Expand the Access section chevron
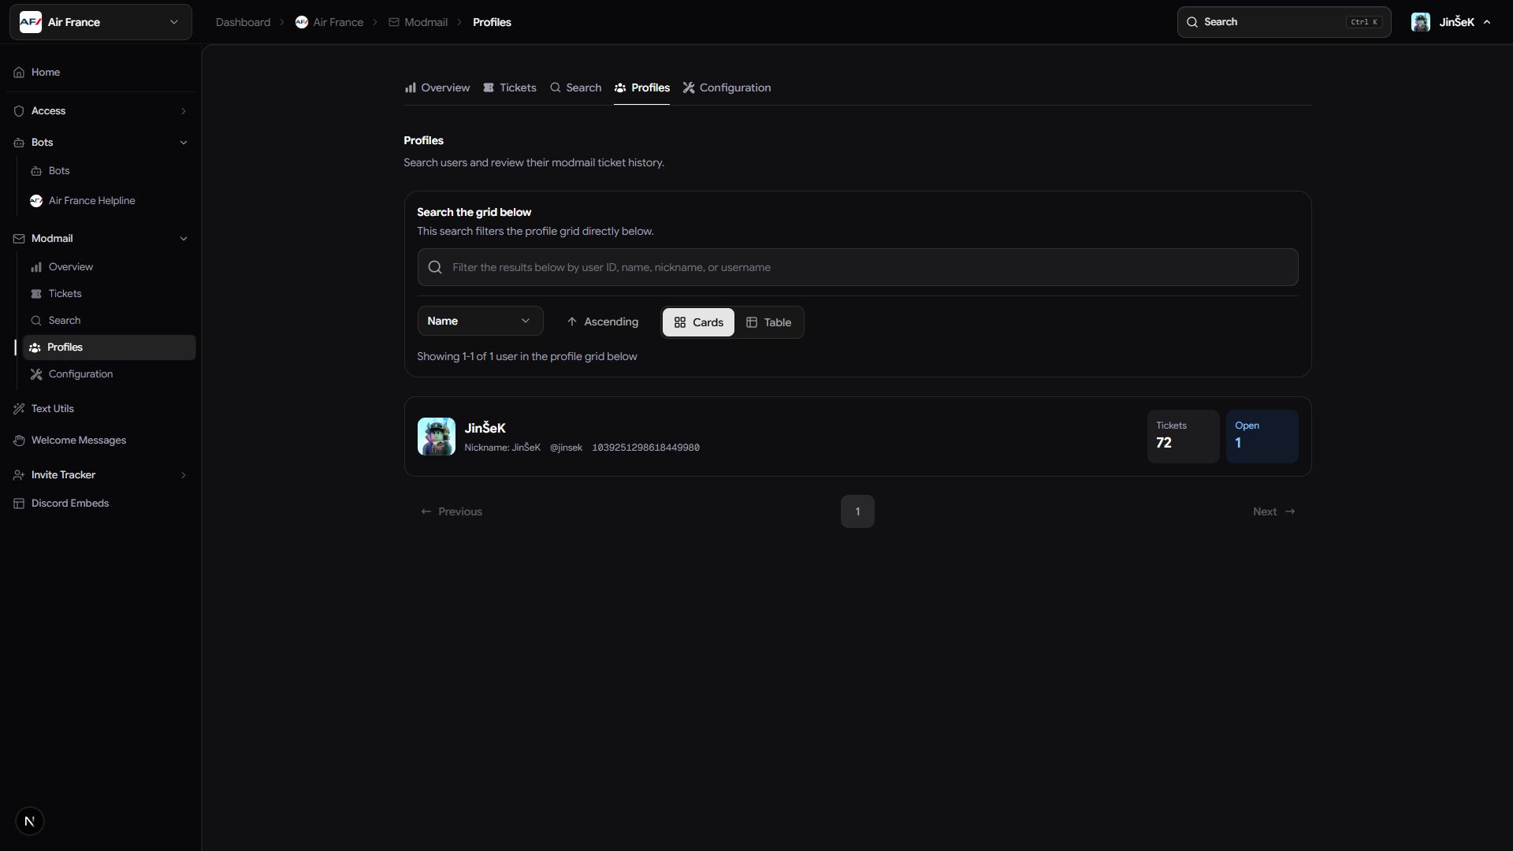Screen dimensions: 1513x851 pos(184,111)
